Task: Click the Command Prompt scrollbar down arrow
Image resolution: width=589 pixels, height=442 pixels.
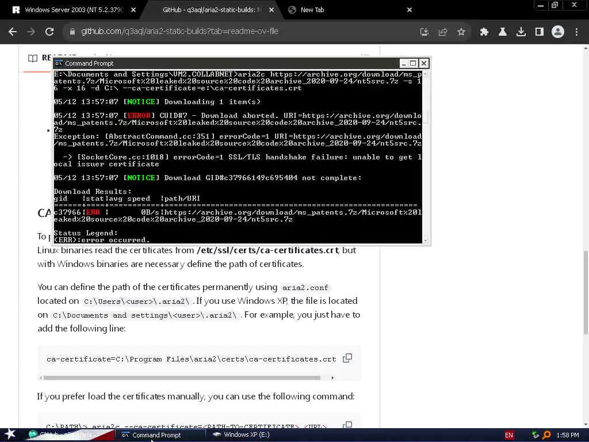Action: tap(425, 241)
